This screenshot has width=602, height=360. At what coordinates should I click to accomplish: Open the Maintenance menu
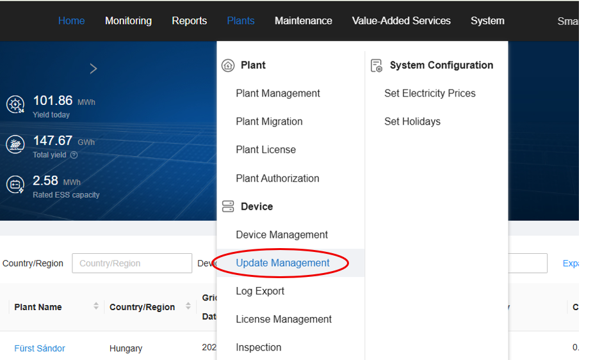[303, 20]
